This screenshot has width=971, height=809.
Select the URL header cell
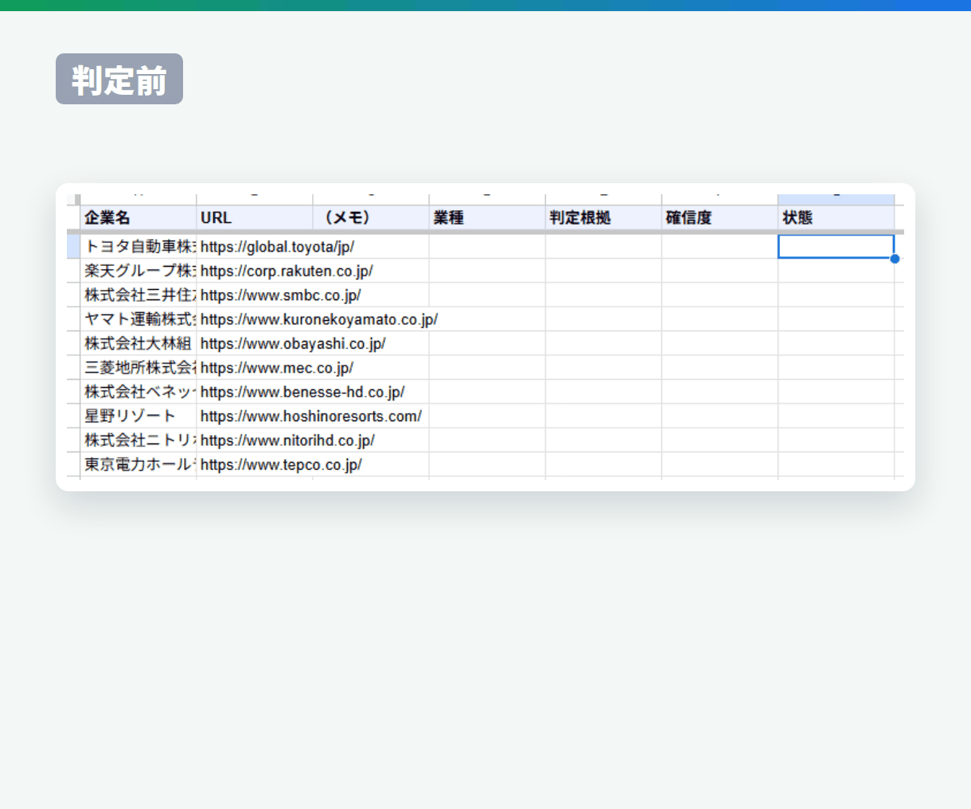pos(255,217)
